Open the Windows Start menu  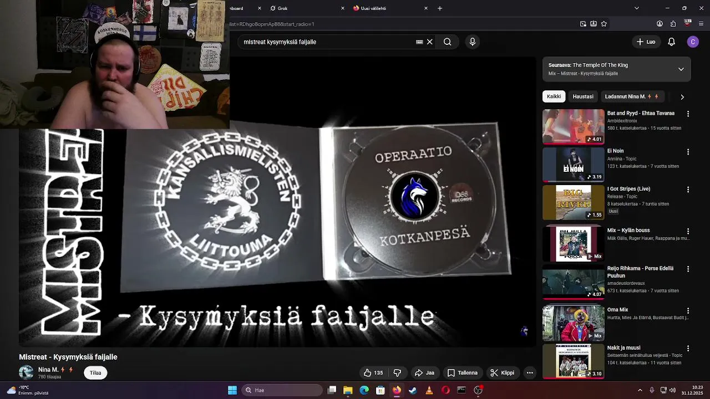coord(232,390)
